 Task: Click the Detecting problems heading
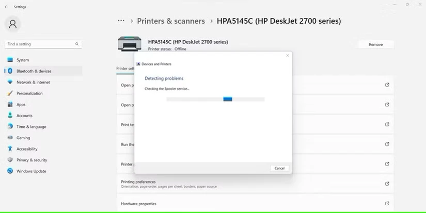[x=164, y=78]
